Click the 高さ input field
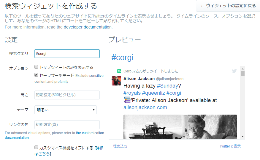The width and height of the screenshot is (260, 160). pos(67,95)
